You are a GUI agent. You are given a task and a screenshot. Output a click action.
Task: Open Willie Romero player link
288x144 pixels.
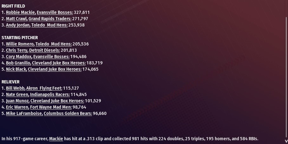pos(20,44)
